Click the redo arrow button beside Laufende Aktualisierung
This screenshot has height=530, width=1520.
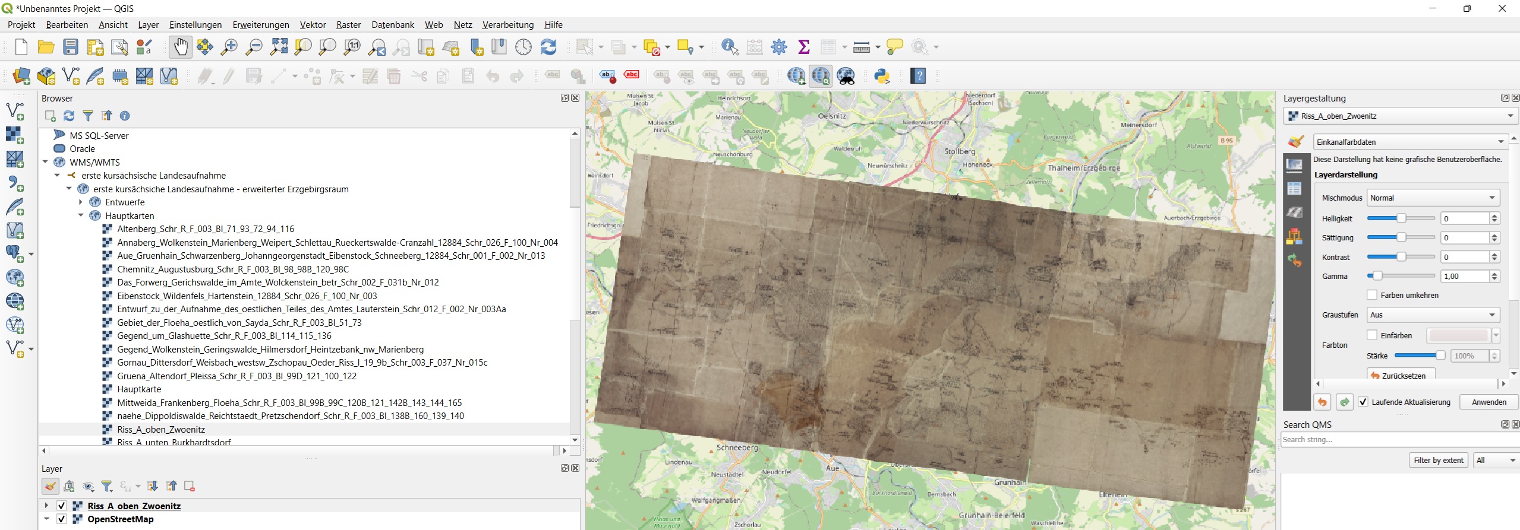[1344, 402]
